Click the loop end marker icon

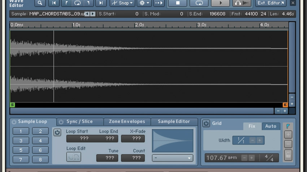pos(88,3)
